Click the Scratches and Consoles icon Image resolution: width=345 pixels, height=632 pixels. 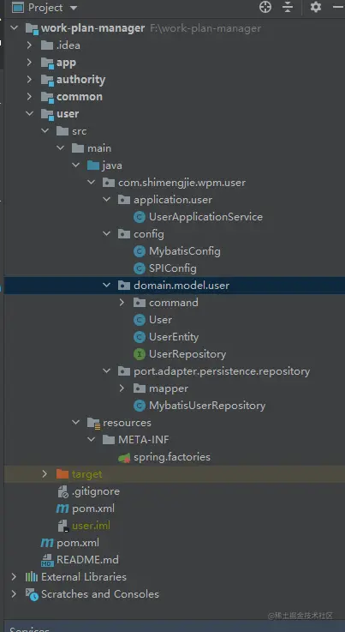(32, 594)
